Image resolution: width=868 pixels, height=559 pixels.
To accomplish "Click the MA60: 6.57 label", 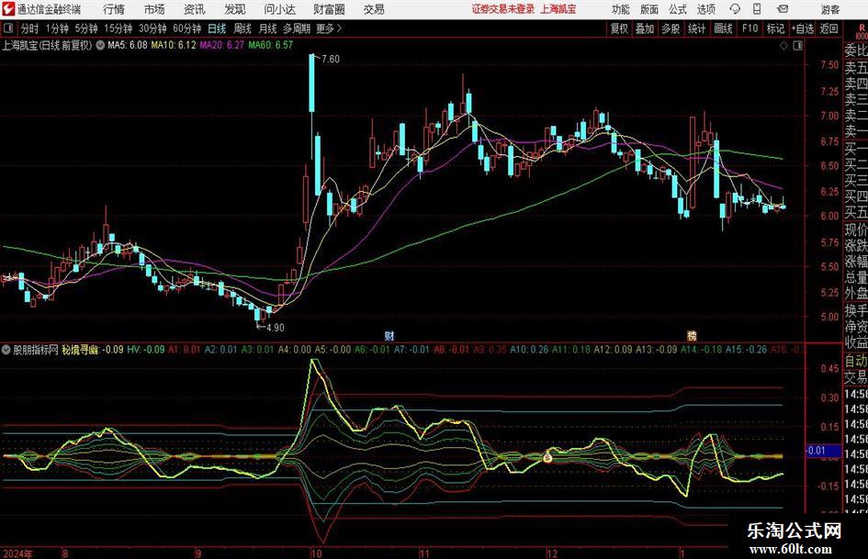I will pyautogui.click(x=270, y=45).
